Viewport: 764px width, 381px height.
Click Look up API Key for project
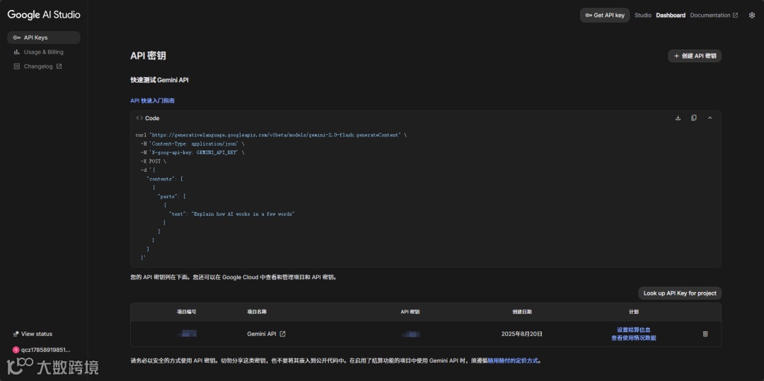[x=680, y=293]
